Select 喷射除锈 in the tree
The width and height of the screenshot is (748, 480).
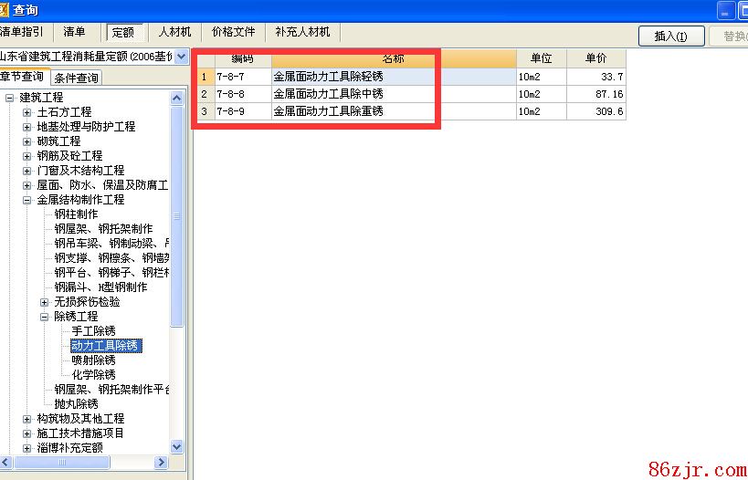(93, 360)
